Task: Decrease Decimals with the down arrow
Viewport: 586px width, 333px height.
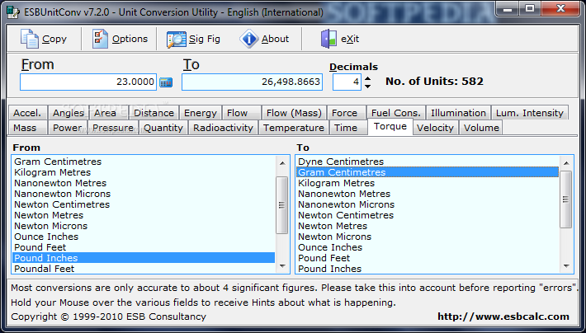Action: click(368, 87)
